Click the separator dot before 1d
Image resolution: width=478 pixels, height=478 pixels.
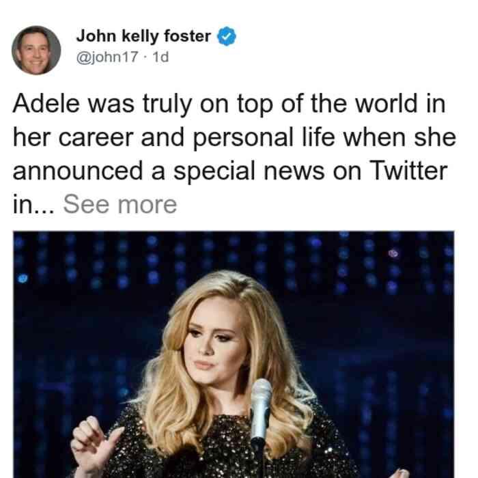coord(145,57)
